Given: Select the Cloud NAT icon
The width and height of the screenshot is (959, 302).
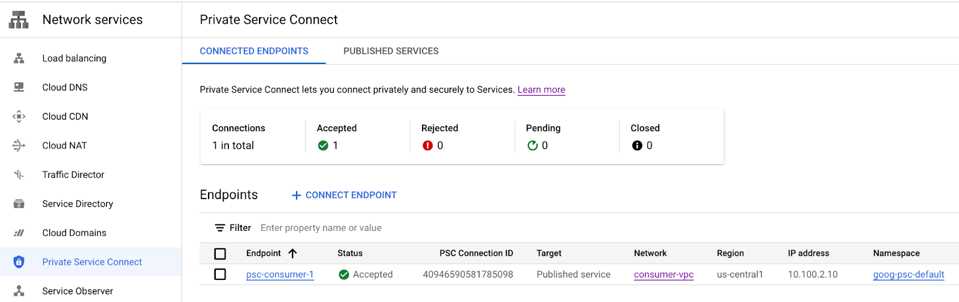Looking at the screenshot, I should tap(19, 145).
